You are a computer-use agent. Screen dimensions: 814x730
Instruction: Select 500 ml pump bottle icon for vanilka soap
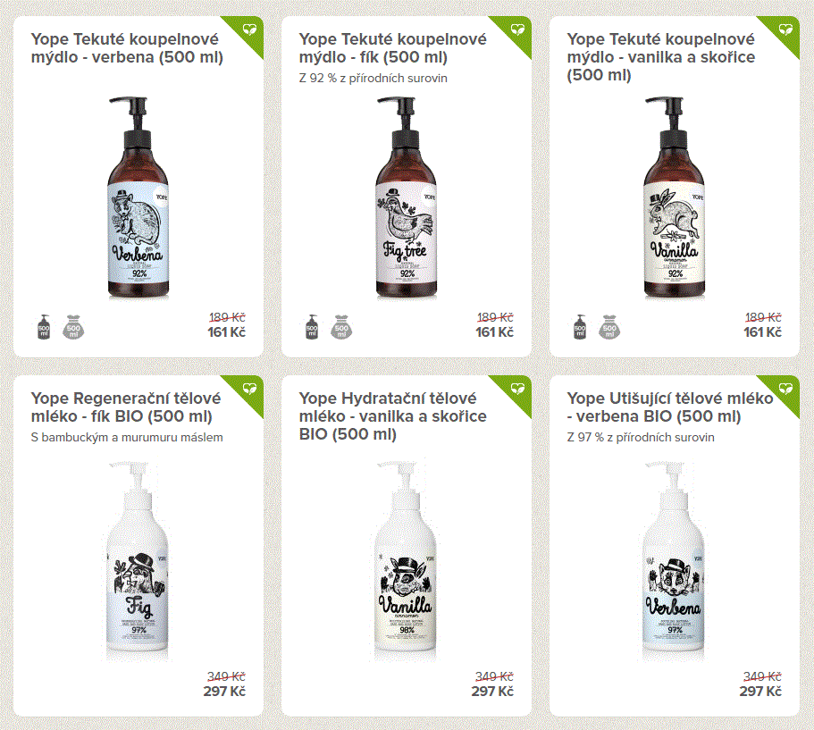tap(580, 328)
